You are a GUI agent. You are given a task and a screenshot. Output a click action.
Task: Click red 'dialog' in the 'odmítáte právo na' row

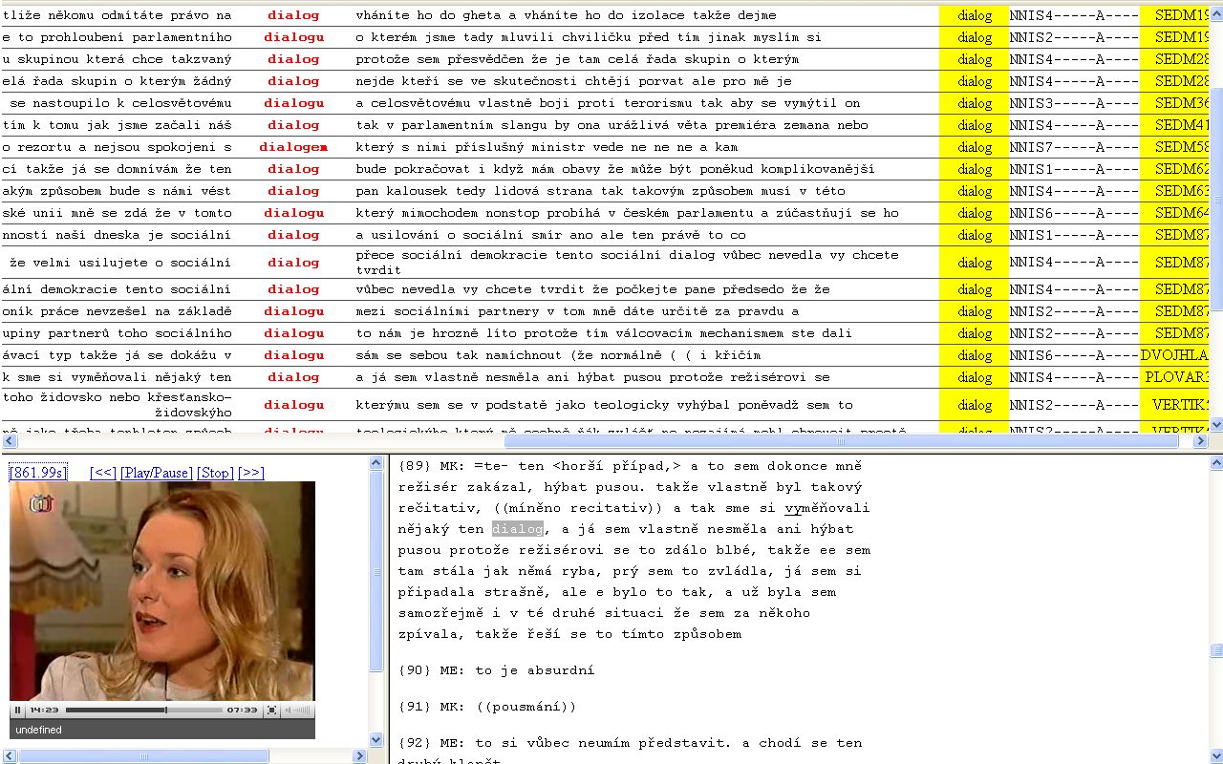(x=293, y=15)
